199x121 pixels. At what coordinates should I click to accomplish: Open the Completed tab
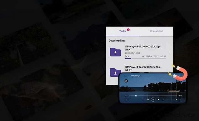click(156, 31)
